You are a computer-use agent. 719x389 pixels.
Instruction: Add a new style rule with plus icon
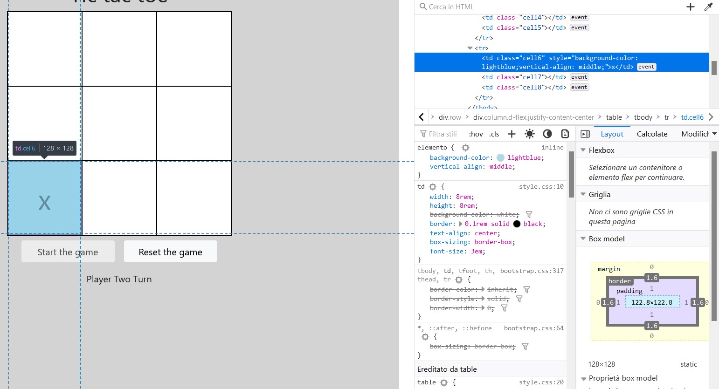tap(512, 134)
